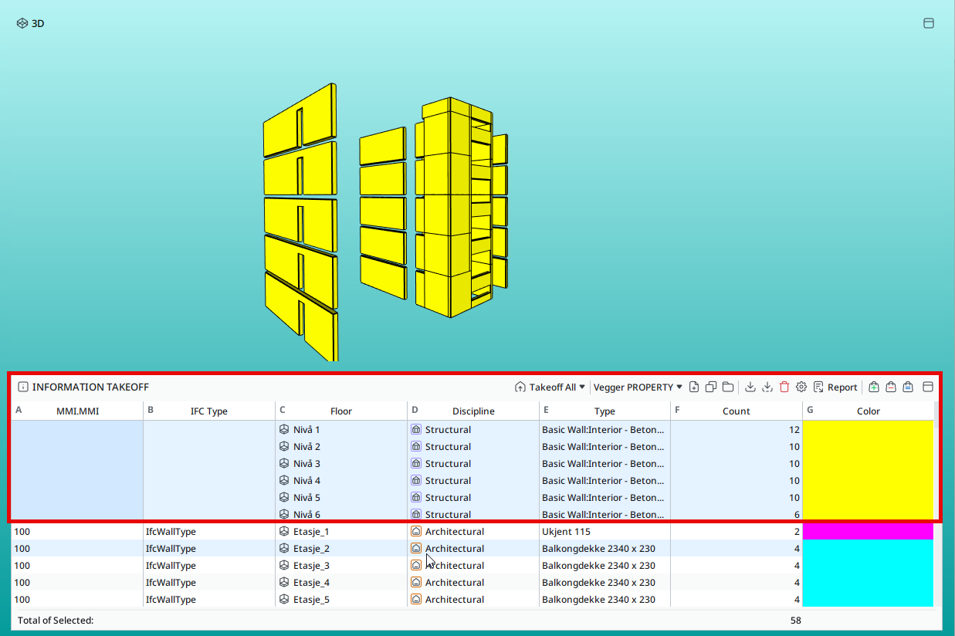
Task: Select the Etasje_2 floor cell
Action: 341,549
